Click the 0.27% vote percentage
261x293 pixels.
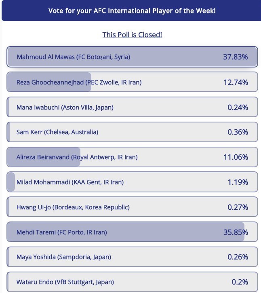point(238,207)
